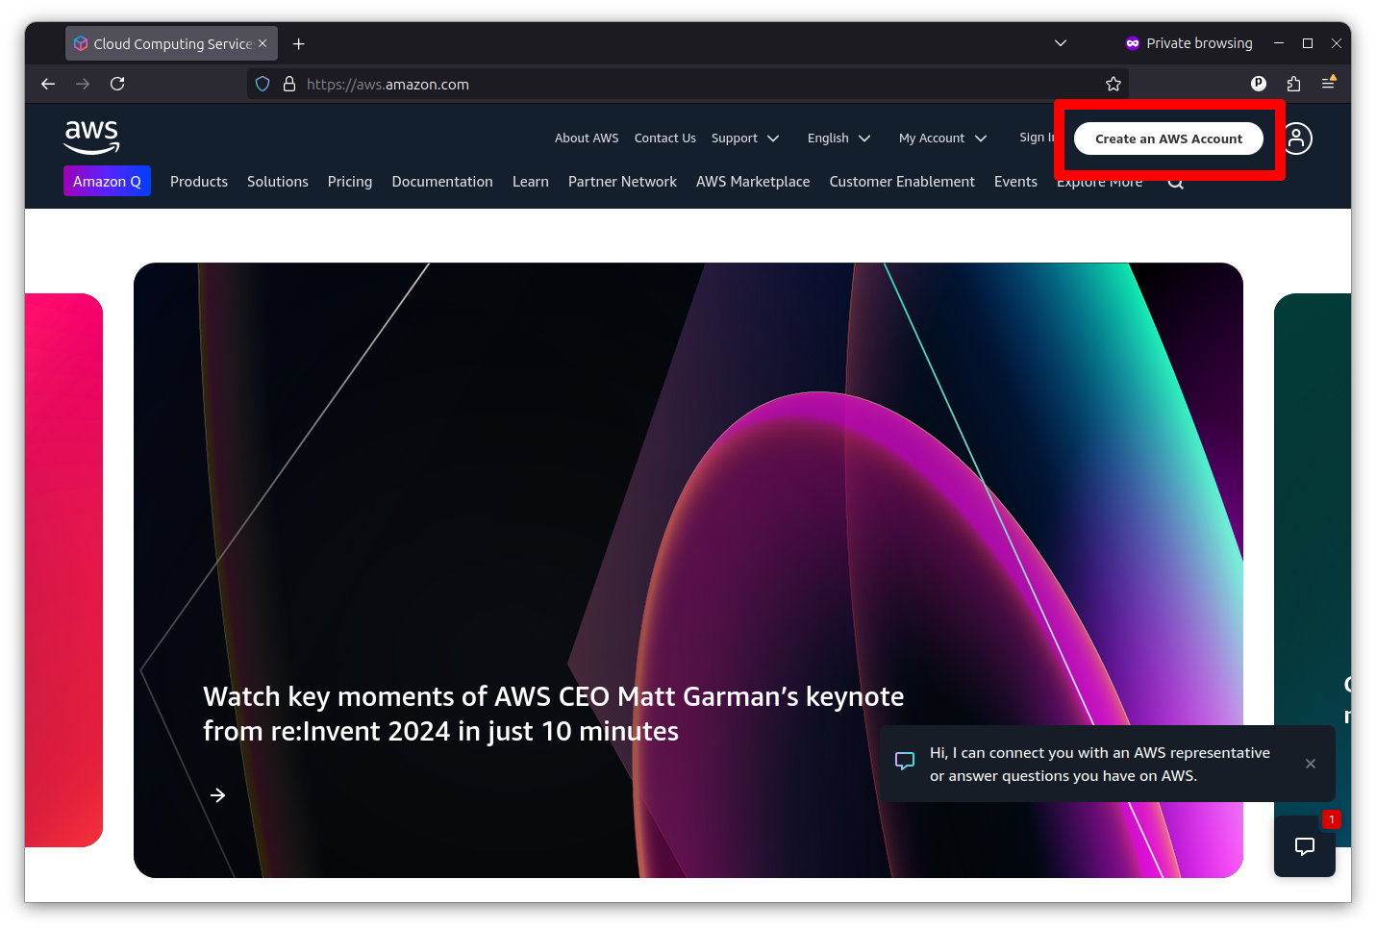This screenshot has width=1376, height=930.
Task: Toggle tracking protection via shield icon
Action: click(262, 84)
